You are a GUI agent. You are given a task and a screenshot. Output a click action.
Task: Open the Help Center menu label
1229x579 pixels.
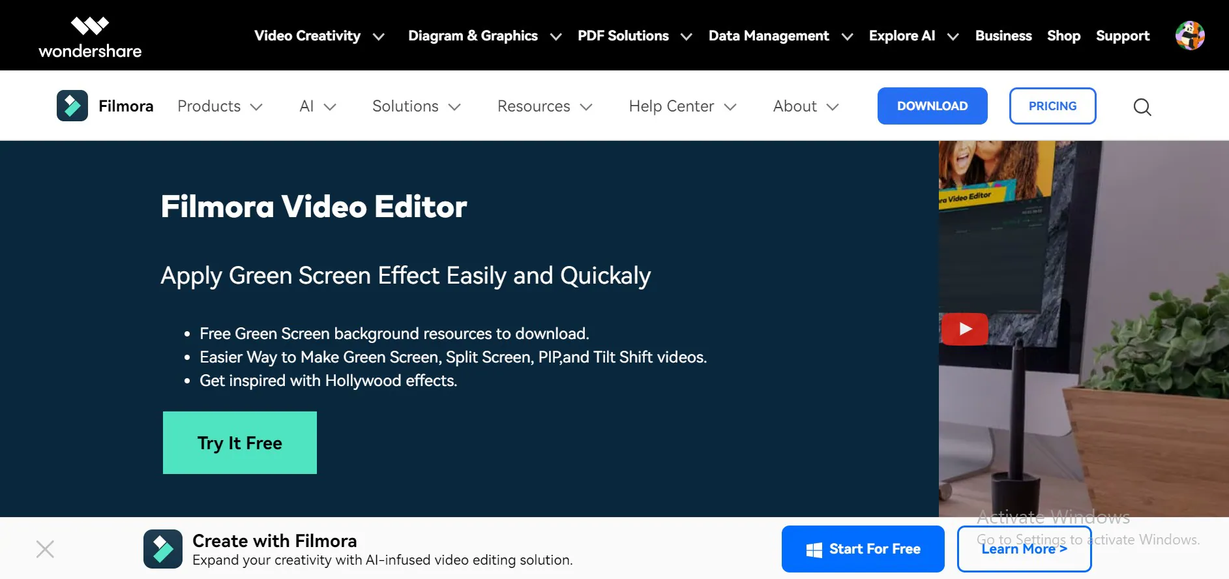(672, 106)
